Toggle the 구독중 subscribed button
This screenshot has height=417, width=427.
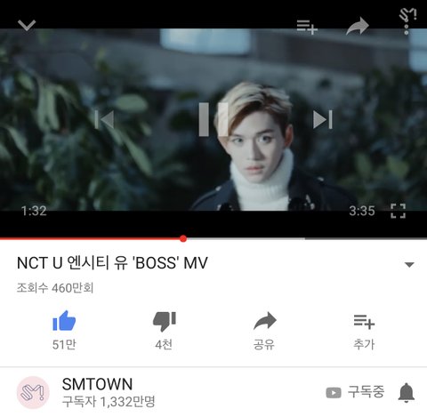pos(355,392)
